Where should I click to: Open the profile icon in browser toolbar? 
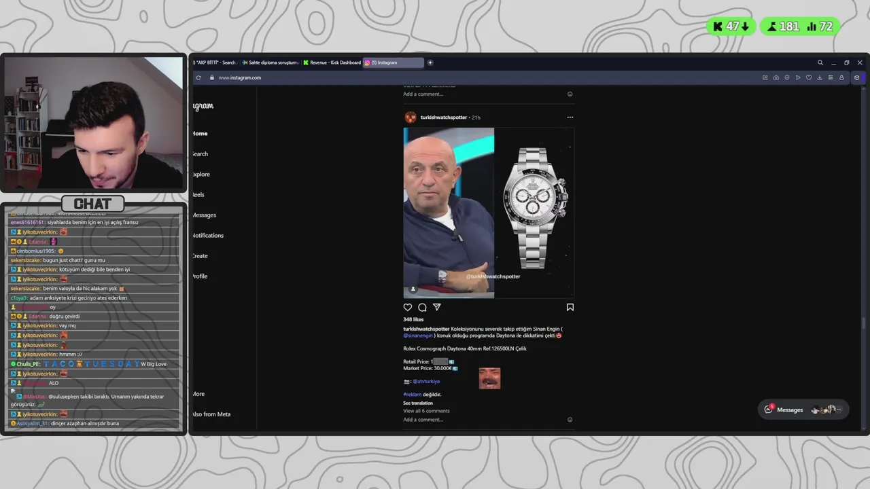[x=841, y=77]
